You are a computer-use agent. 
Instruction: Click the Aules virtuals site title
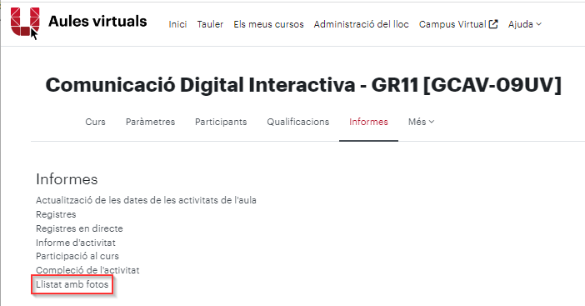coord(97,22)
